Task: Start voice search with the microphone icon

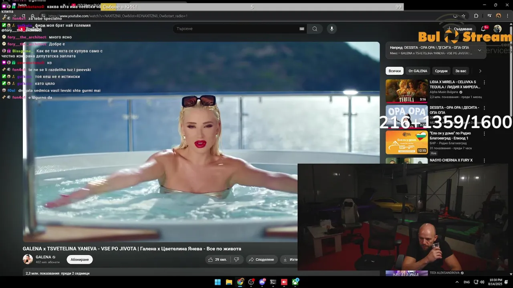Action: pos(331,29)
